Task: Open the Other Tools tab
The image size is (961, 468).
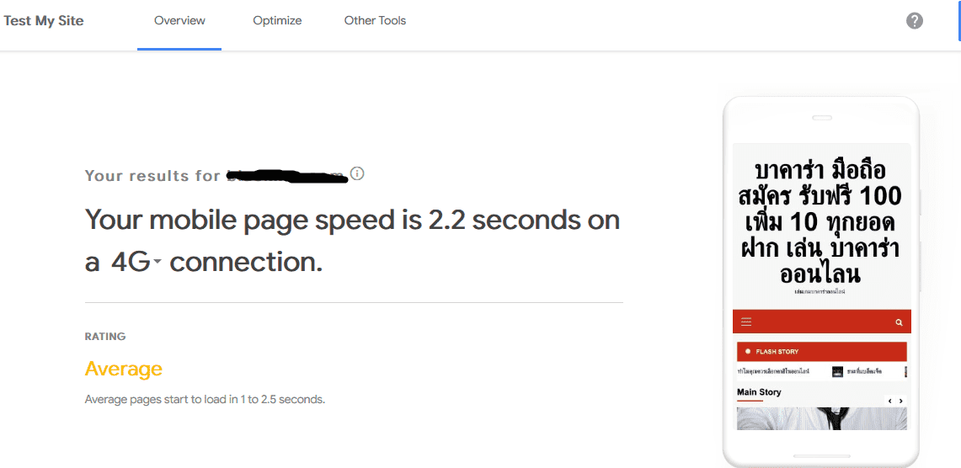Action: pyautogui.click(x=375, y=21)
